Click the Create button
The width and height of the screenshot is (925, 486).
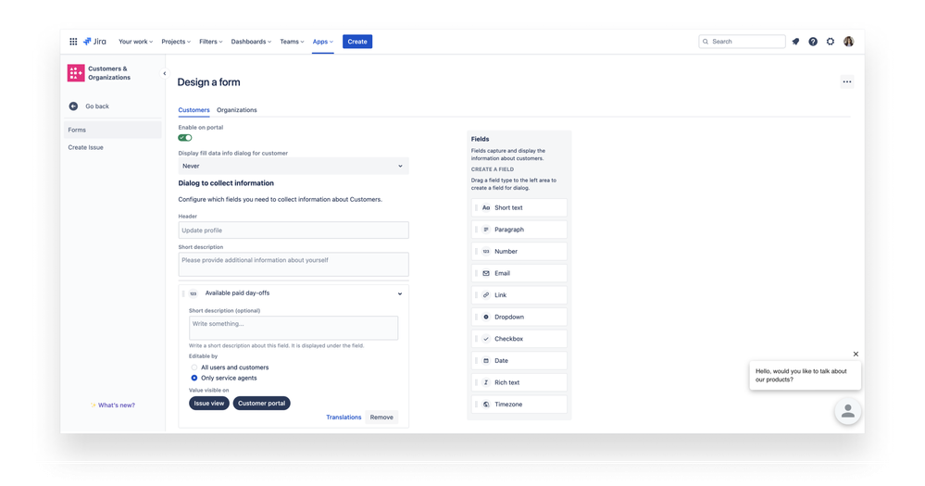(356, 42)
